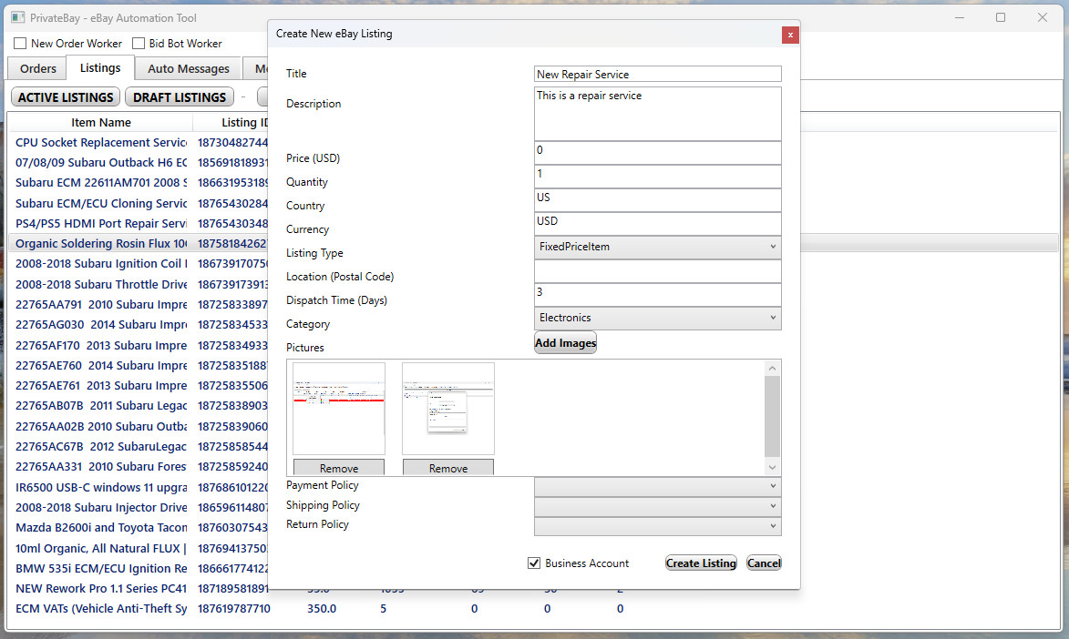Uncheck the Business Account checkbox
The width and height of the screenshot is (1069, 639).
(534, 563)
